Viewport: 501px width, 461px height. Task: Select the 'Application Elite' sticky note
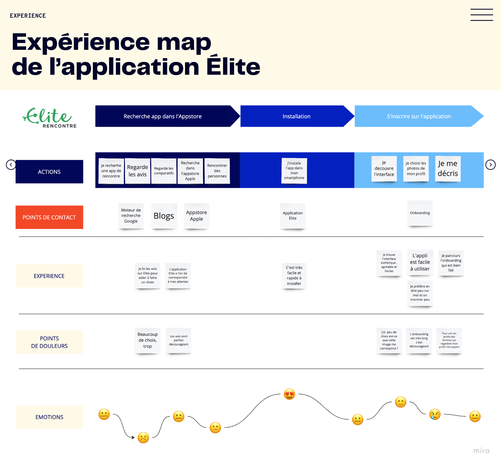click(293, 216)
